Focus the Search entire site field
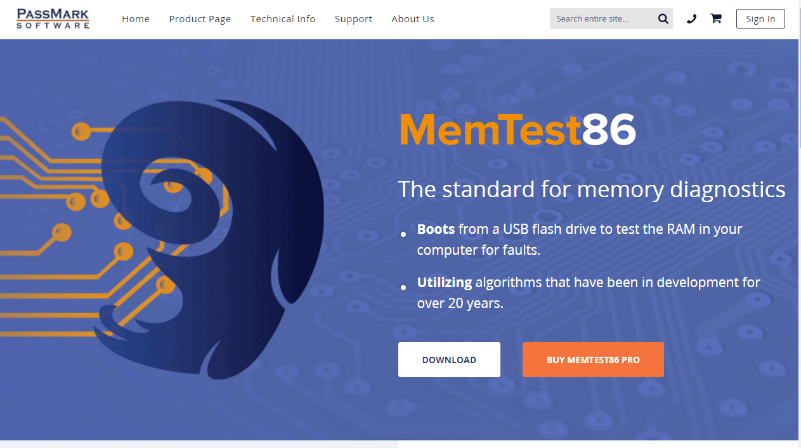The height and width of the screenshot is (448, 801). 604,19
